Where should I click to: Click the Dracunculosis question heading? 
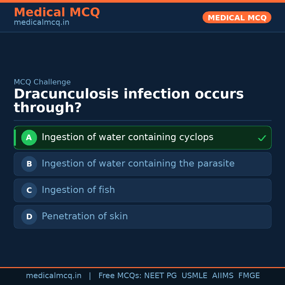point(129,101)
